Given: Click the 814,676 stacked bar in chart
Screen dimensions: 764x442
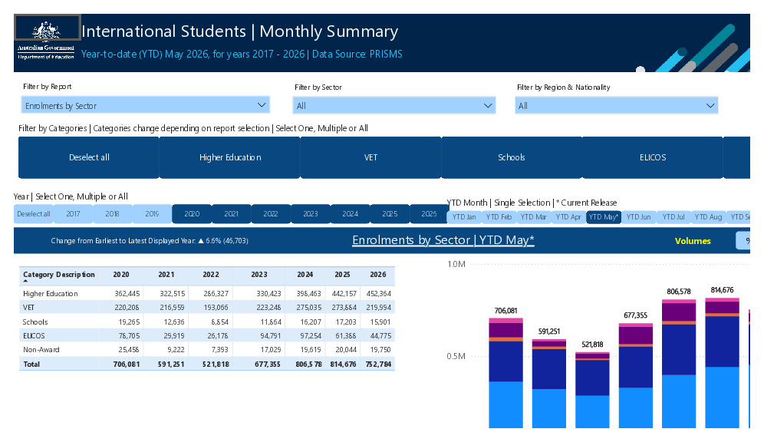Looking at the screenshot, I should click(722, 363).
